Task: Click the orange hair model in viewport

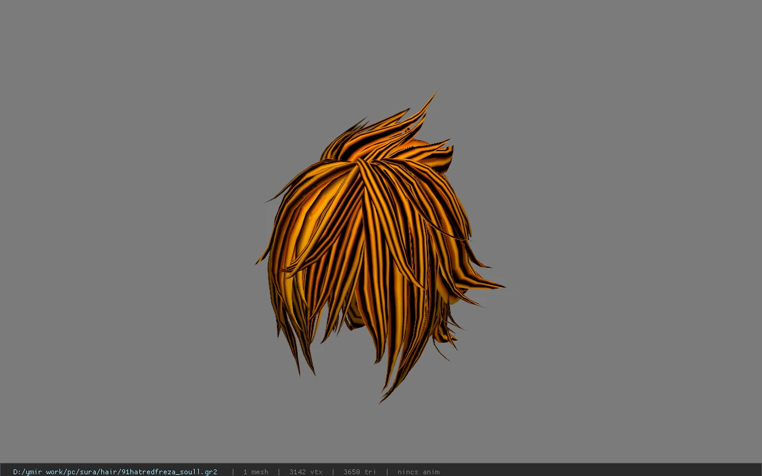Action: [380, 247]
